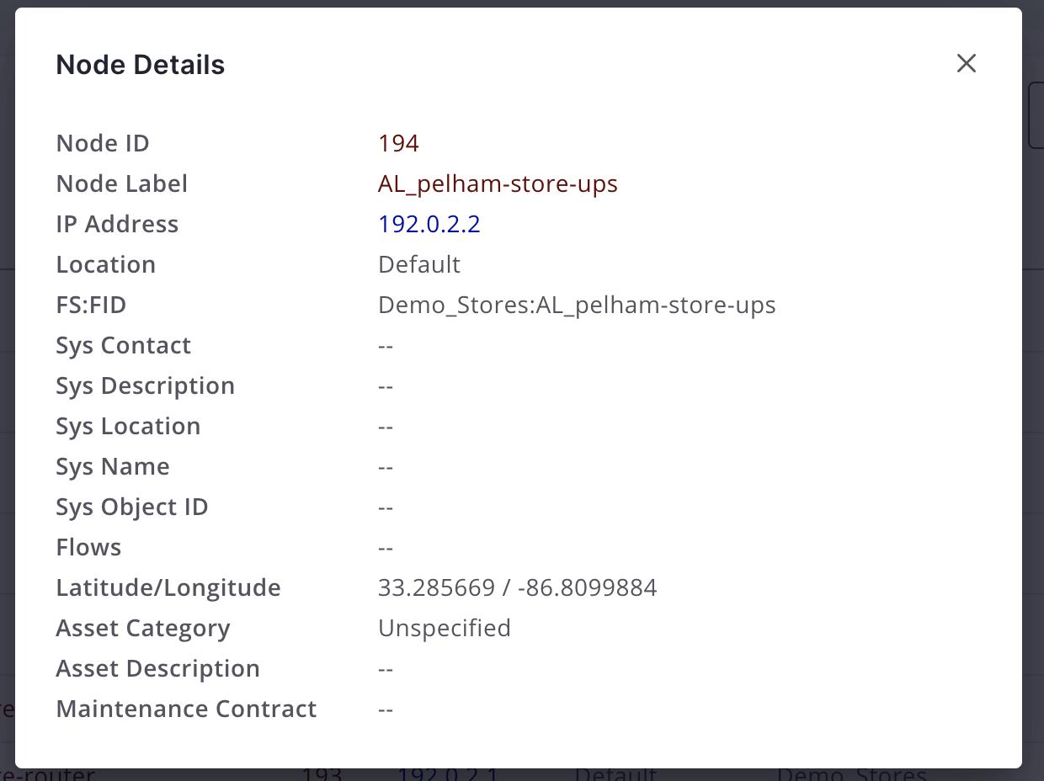Select the Node ID value 194

pos(397,142)
